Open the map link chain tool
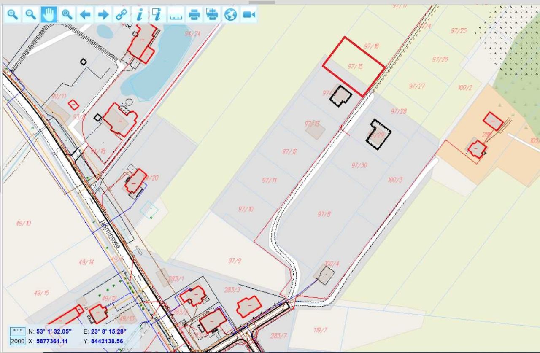The width and height of the screenshot is (540, 353). click(121, 15)
